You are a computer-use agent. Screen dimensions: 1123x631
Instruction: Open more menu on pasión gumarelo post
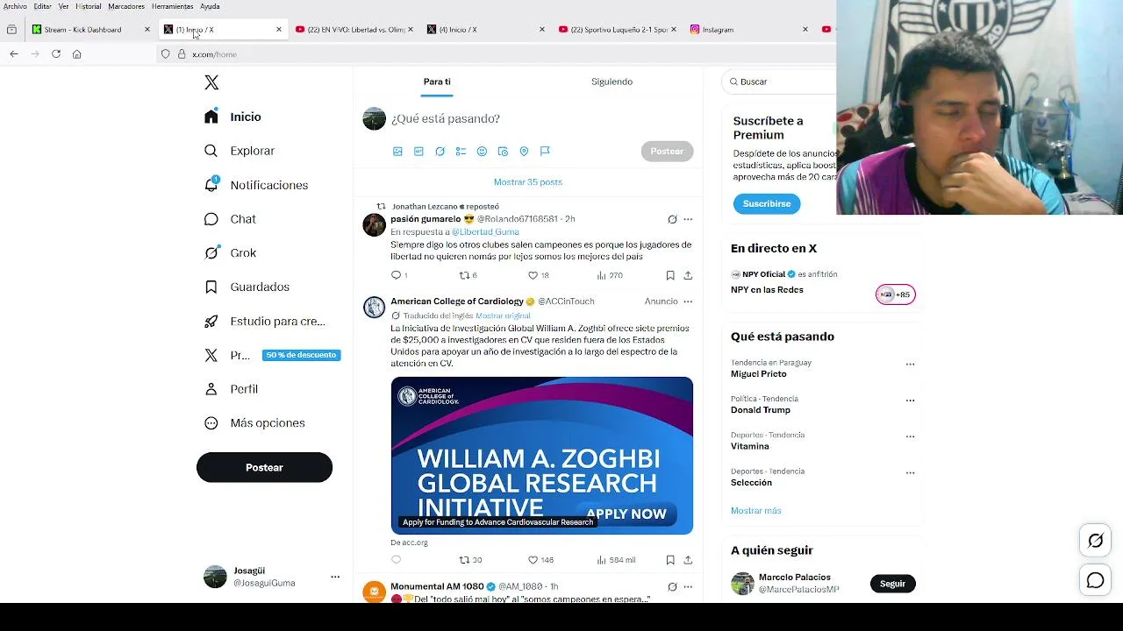click(x=688, y=219)
